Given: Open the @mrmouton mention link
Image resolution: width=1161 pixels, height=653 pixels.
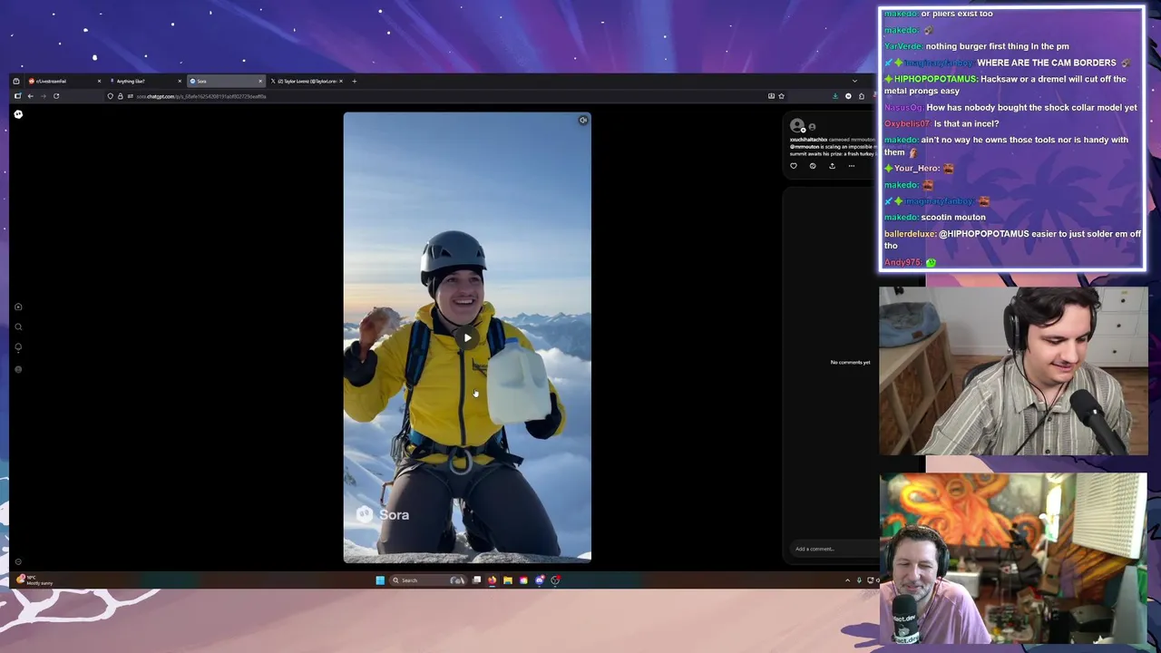Looking at the screenshot, I should [805, 147].
